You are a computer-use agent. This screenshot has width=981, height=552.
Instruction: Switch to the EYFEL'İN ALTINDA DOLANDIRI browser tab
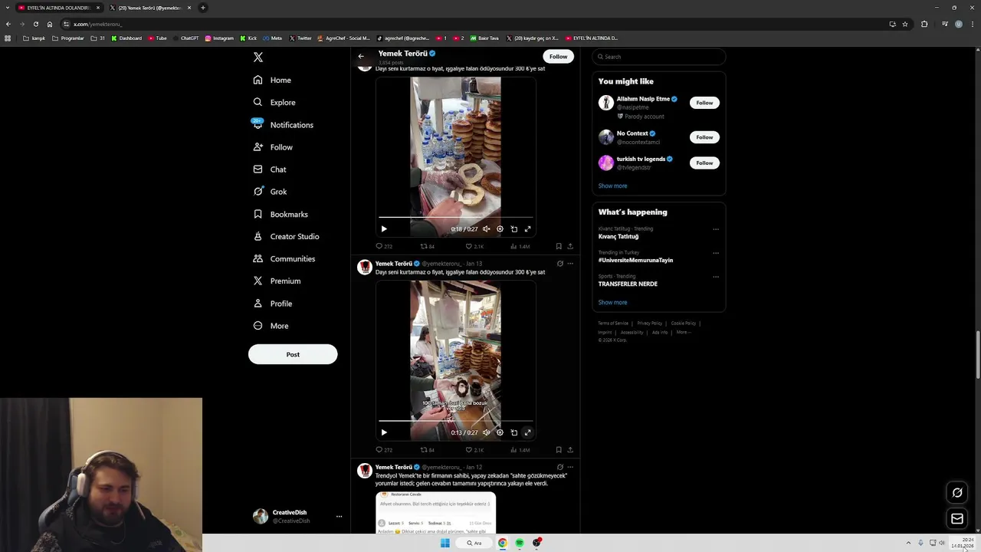(59, 8)
